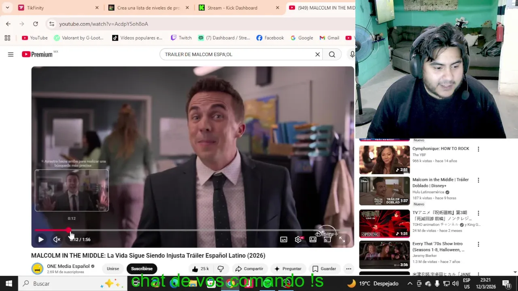This screenshot has height=291, width=518.
Task: Run search with magnifier button
Action: (x=332, y=55)
